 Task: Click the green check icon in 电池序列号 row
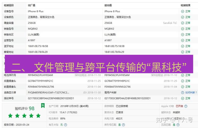click(182, 75)
